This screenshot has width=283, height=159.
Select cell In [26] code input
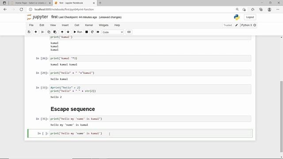pos(150,58)
